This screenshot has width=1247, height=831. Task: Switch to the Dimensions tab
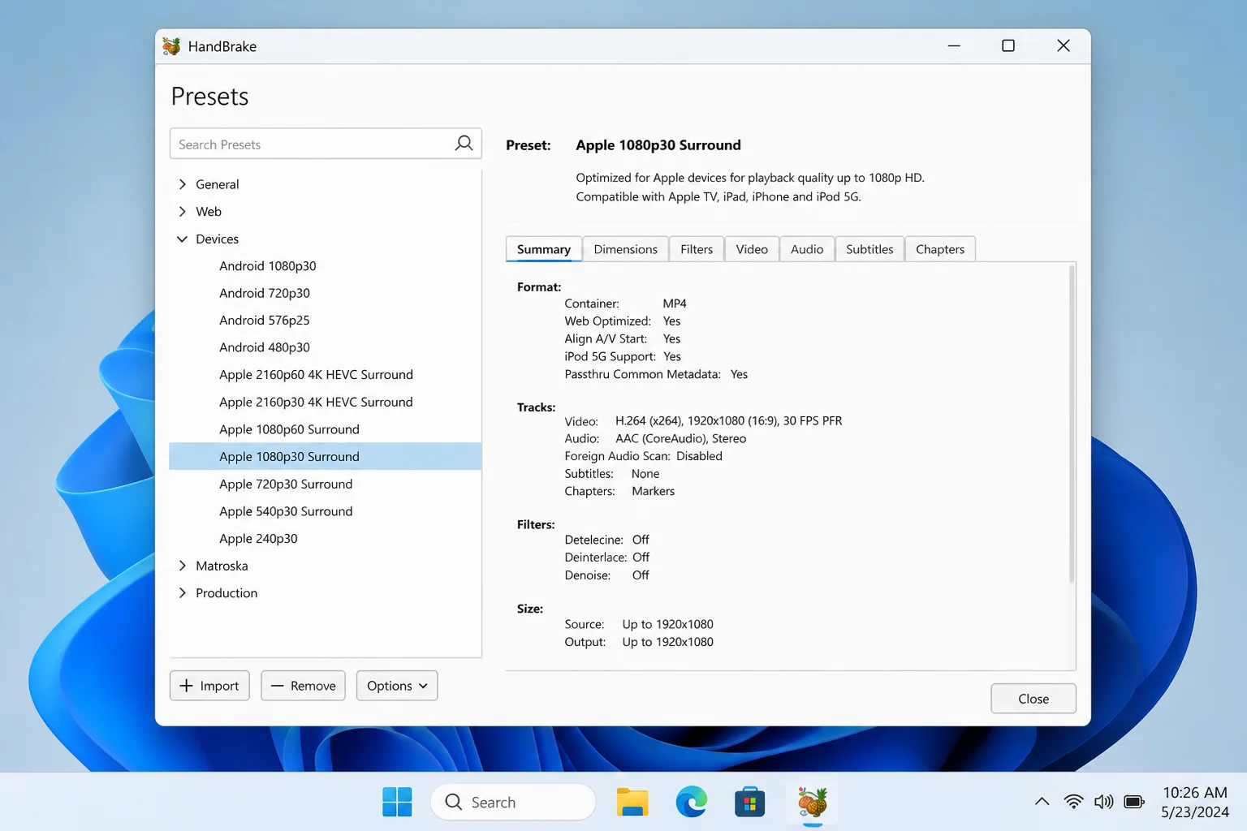coord(626,249)
